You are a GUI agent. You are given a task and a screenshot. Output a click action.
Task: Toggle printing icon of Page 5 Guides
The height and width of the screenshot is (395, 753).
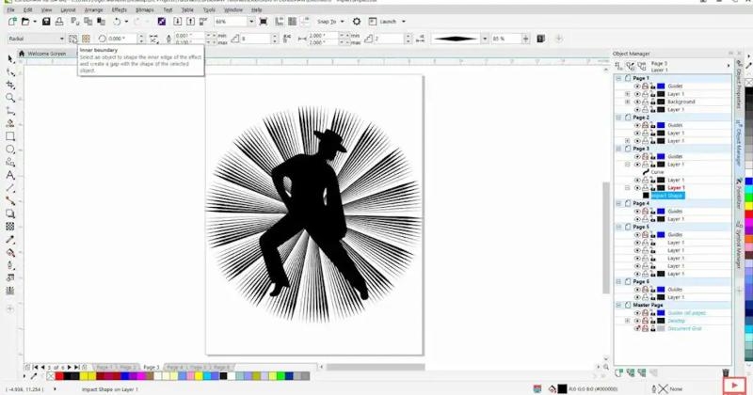pyautogui.click(x=645, y=235)
